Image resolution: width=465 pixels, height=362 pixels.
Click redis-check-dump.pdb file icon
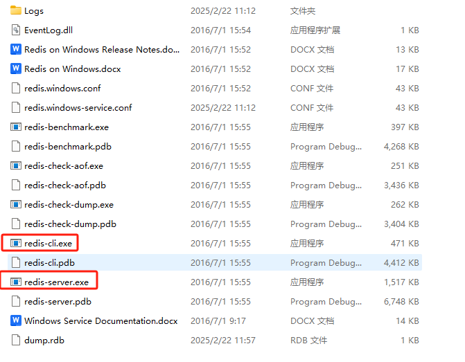(16, 224)
